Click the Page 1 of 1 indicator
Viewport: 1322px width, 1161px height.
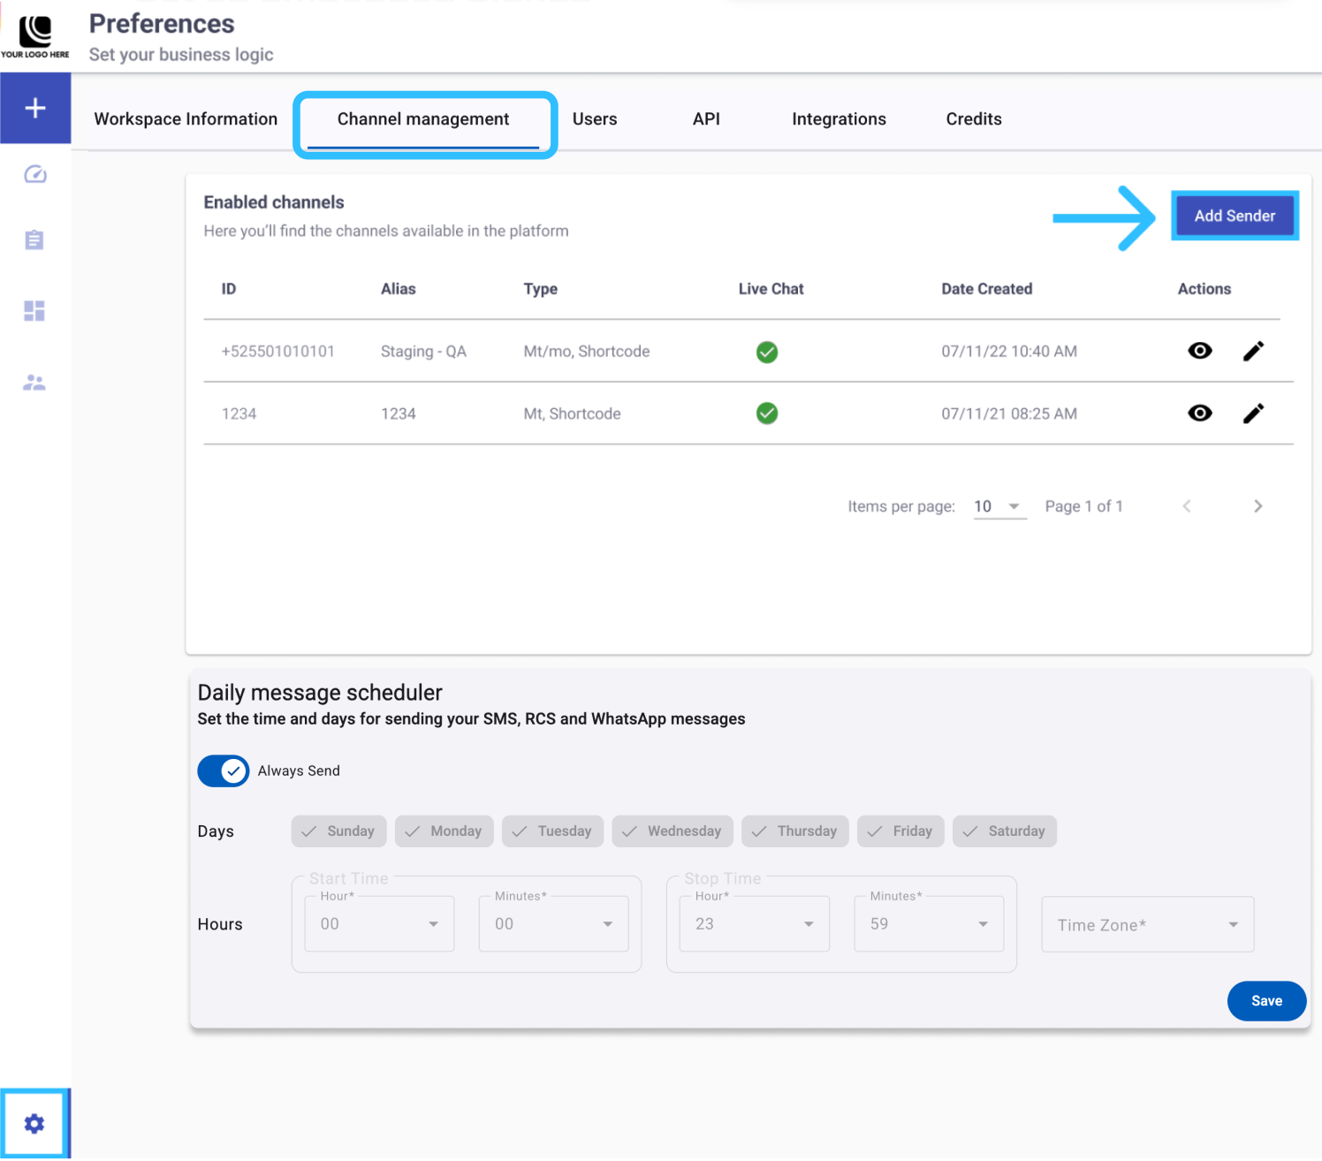[1083, 506]
